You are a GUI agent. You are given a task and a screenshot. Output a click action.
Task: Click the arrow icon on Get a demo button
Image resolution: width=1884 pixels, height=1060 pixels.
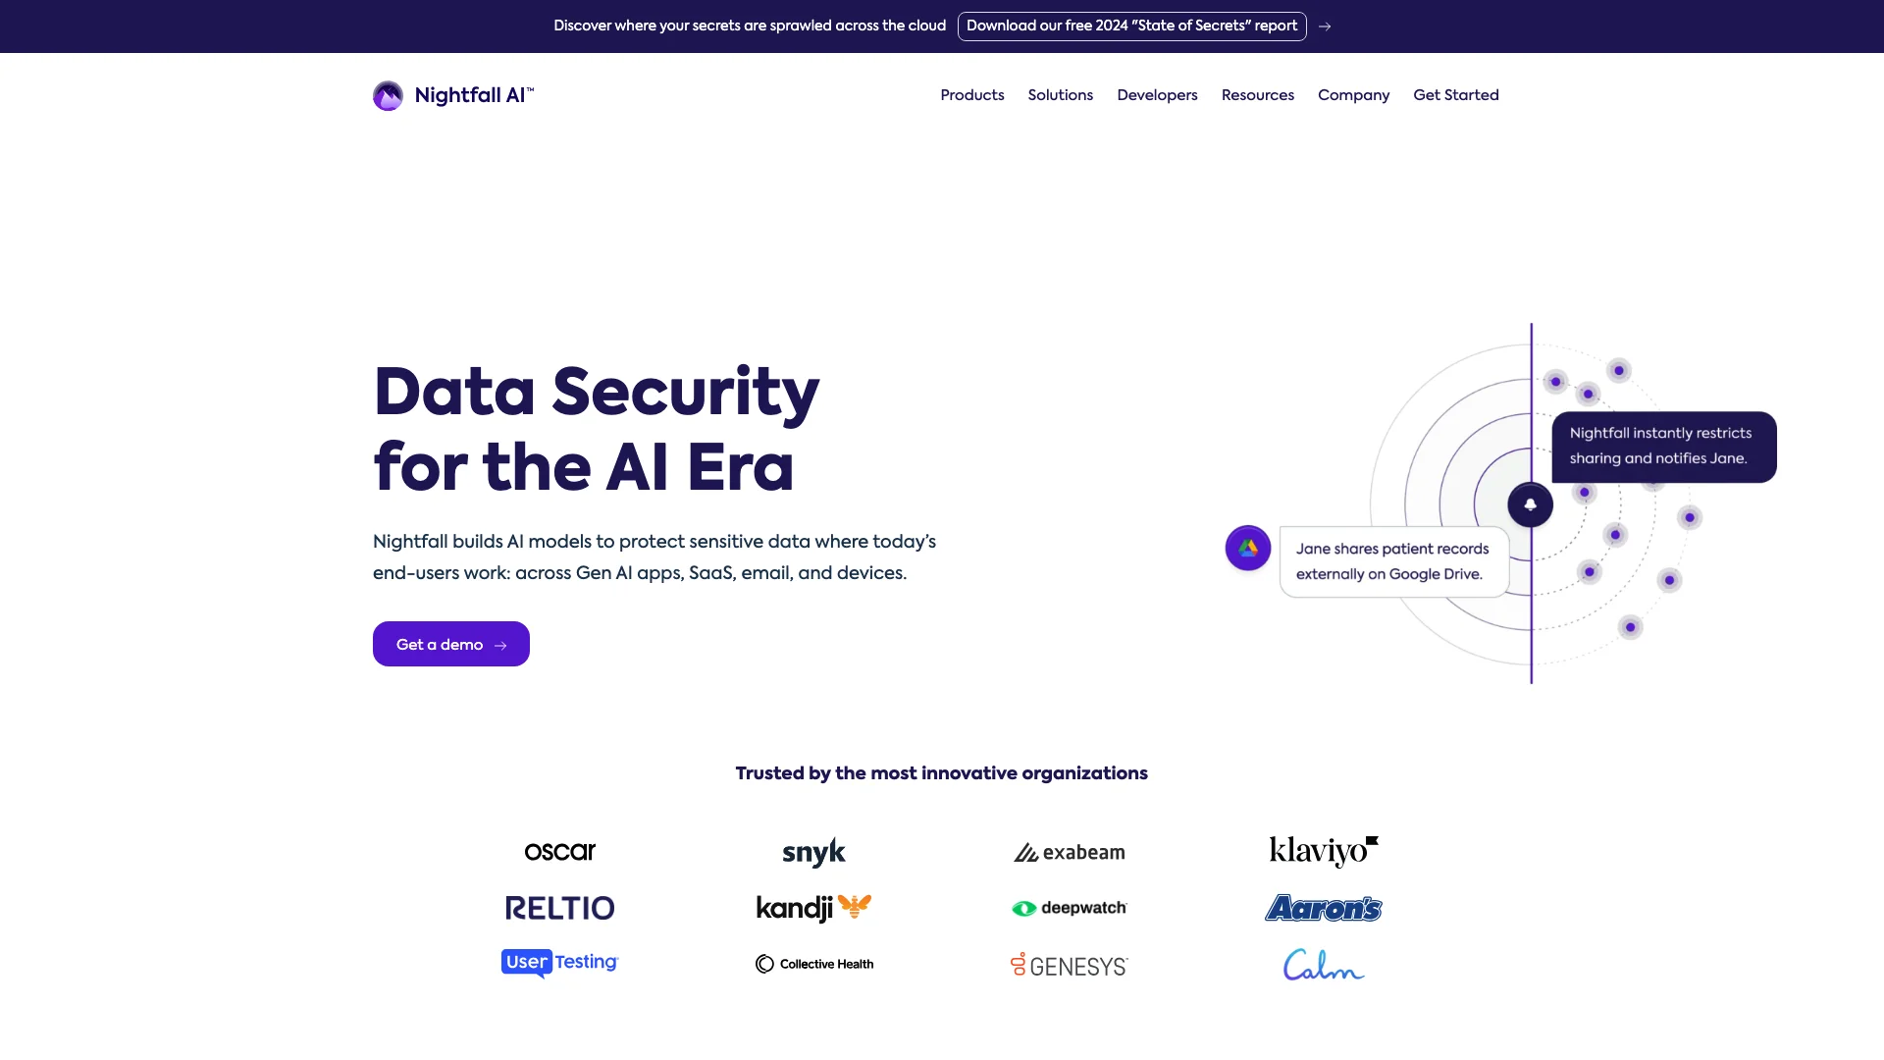(x=500, y=645)
